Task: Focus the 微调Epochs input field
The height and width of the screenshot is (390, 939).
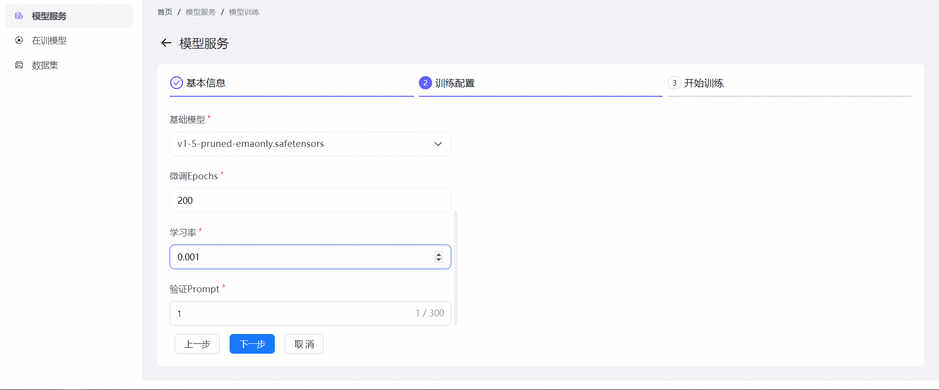Action: 310,200
